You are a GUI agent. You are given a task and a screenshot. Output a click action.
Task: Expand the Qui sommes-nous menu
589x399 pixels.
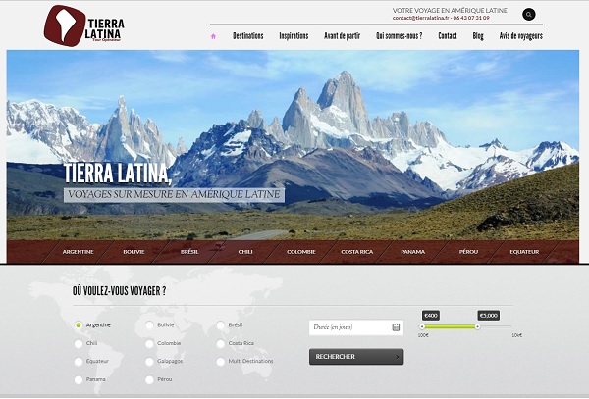pos(399,36)
